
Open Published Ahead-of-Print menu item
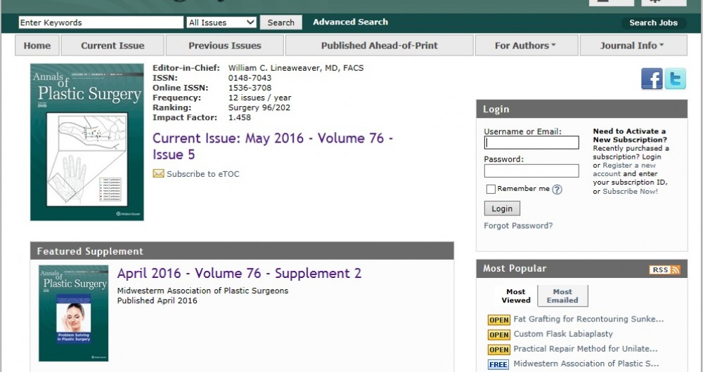coord(379,46)
